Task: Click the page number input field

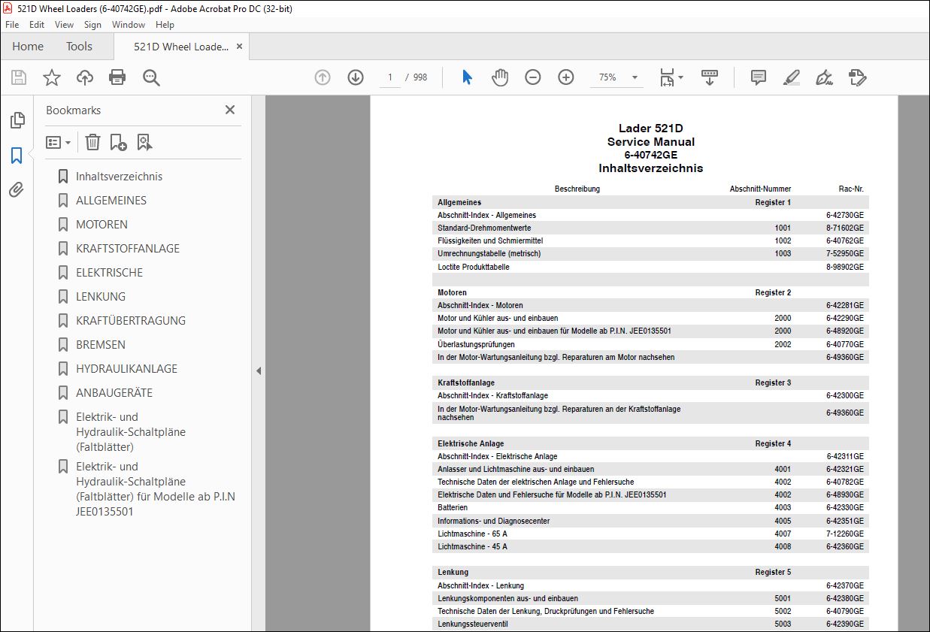Action: click(x=389, y=77)
